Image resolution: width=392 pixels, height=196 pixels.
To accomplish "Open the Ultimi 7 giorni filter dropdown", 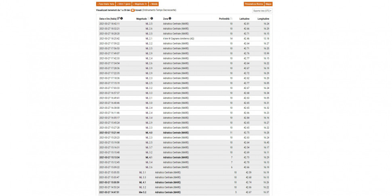I will (124, 4).
